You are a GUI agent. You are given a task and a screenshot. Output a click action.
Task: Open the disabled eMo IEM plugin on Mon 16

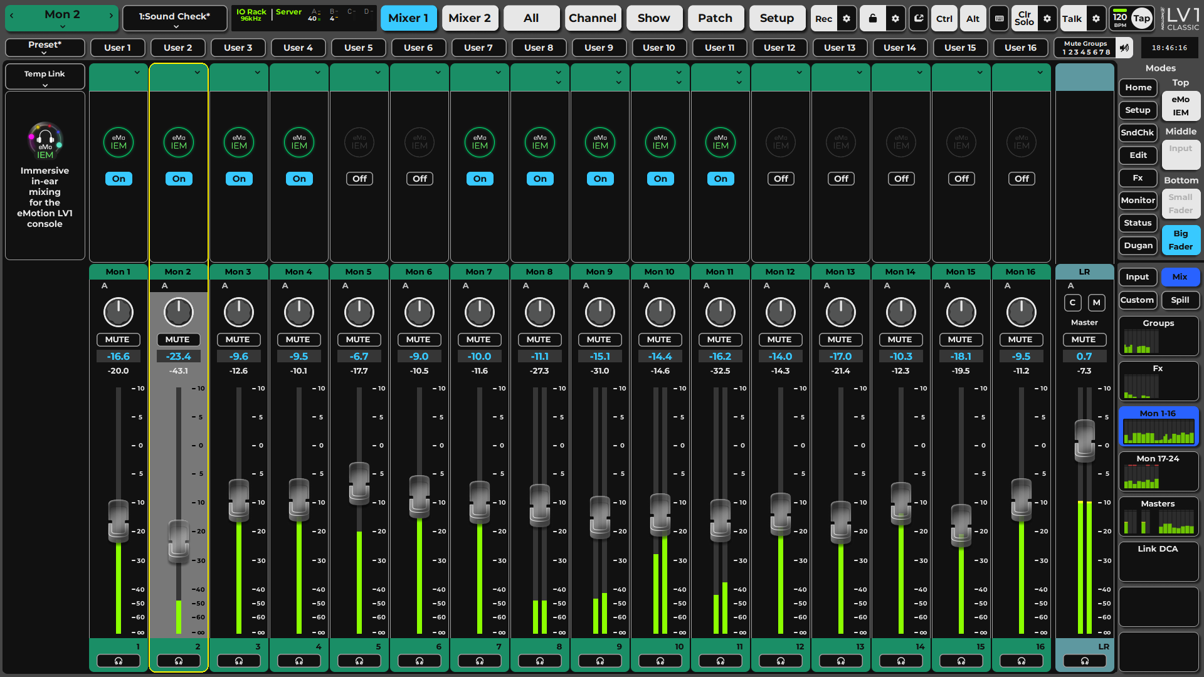pos(1022,143)
